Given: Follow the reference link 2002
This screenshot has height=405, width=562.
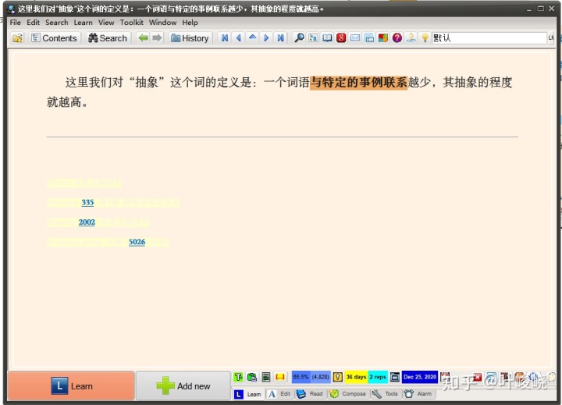Looking at the screenshot, I should click(x=87, y=222).
